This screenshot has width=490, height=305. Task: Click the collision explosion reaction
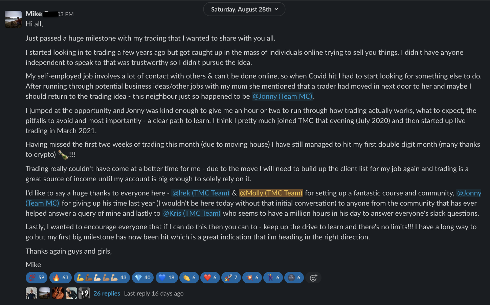pyautogui.click(x=252, y=278)
